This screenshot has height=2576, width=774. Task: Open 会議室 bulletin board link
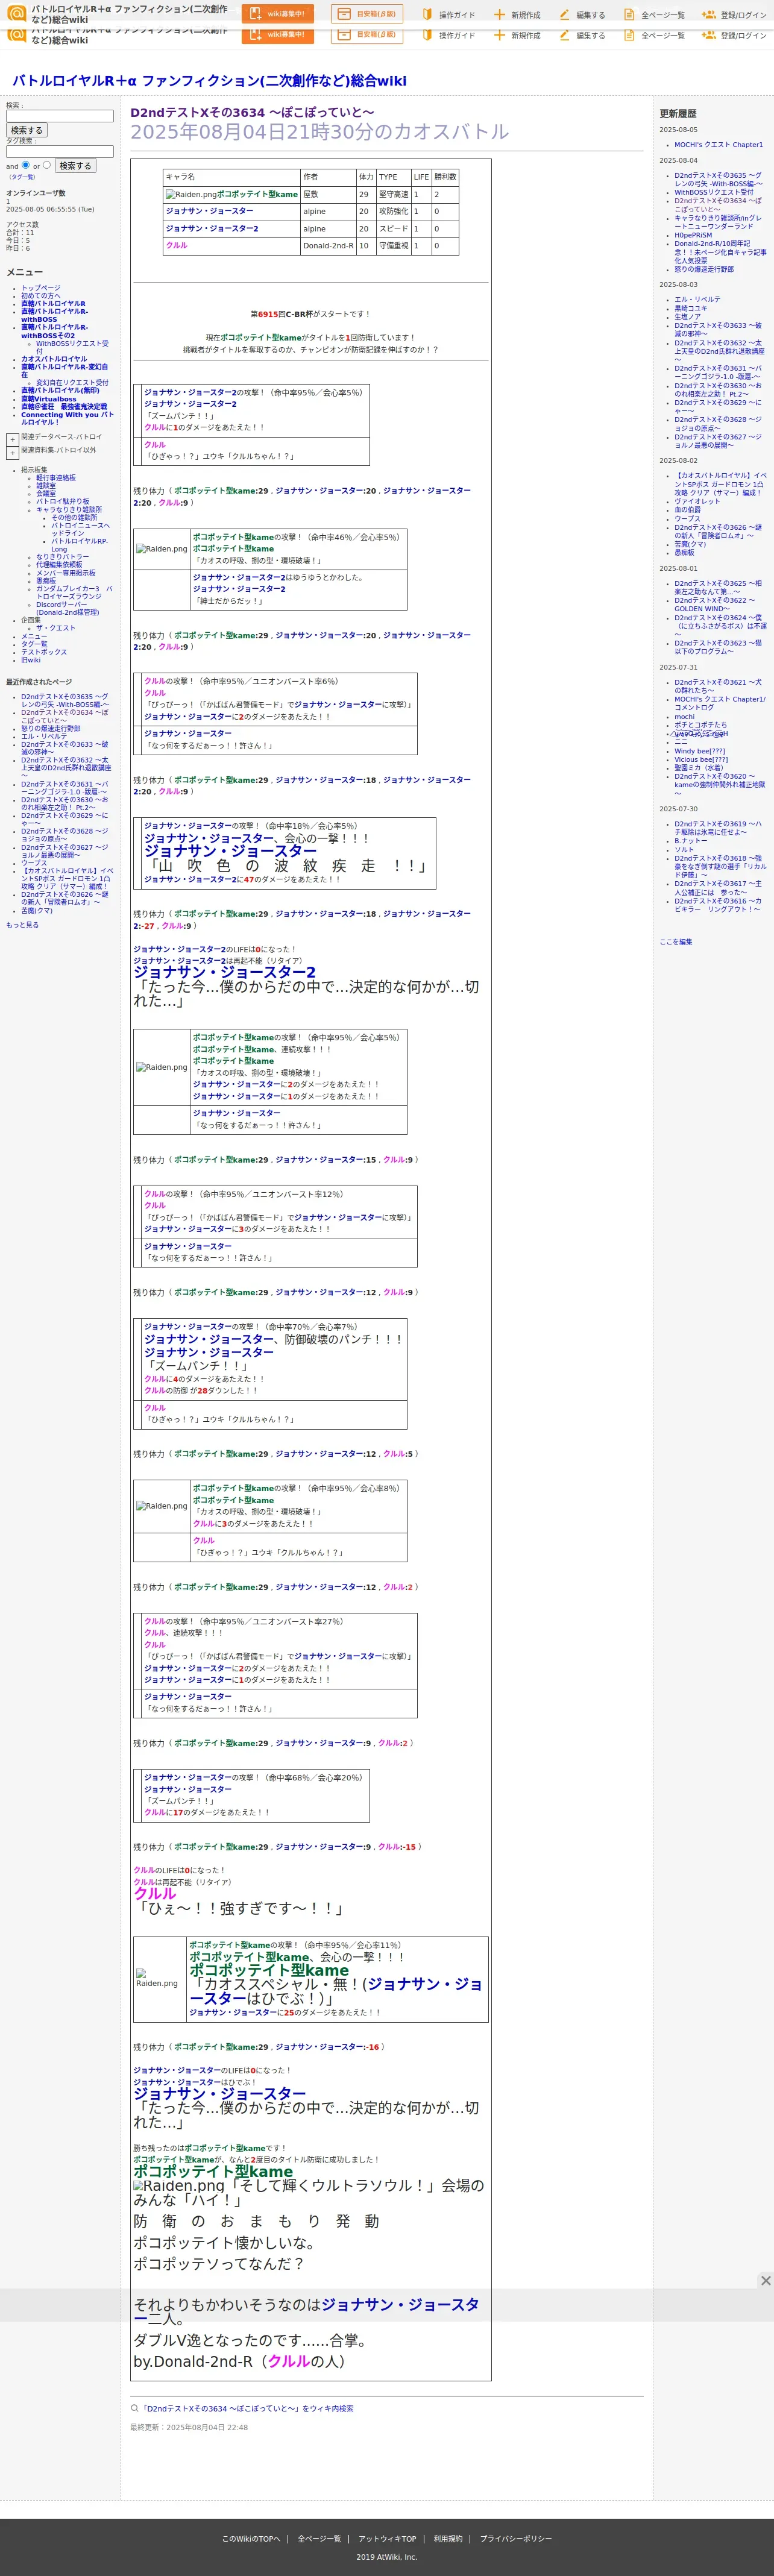pyautogui.click(x=46, y=494)
